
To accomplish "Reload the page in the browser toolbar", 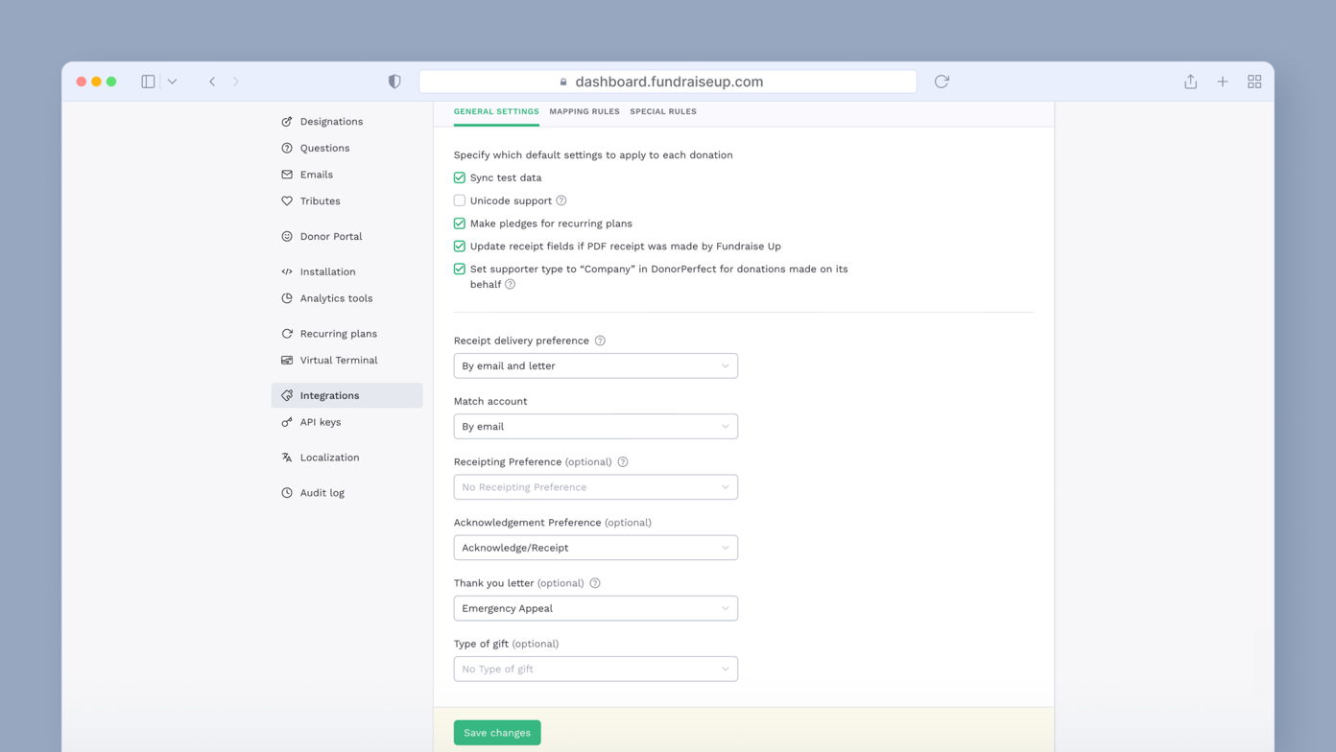I will [x=941, y=82].
